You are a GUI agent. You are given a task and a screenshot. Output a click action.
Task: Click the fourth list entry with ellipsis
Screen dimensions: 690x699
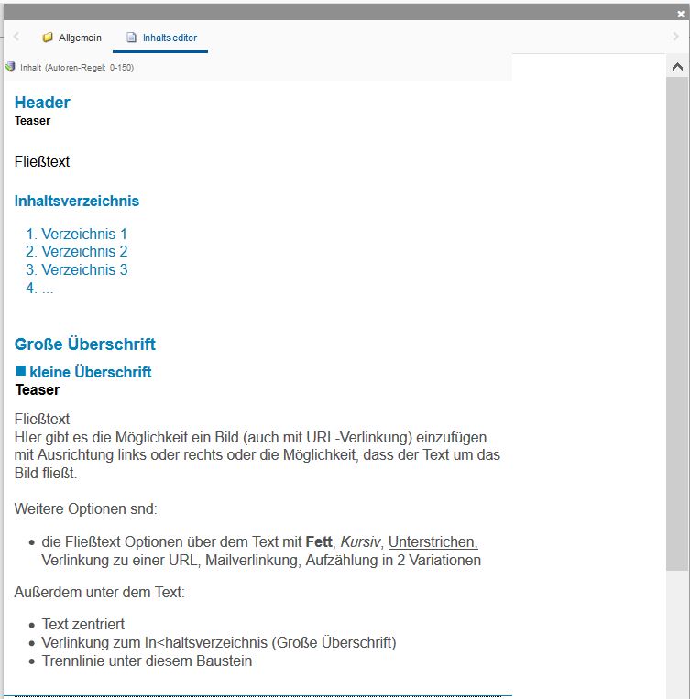pos(48,288)
